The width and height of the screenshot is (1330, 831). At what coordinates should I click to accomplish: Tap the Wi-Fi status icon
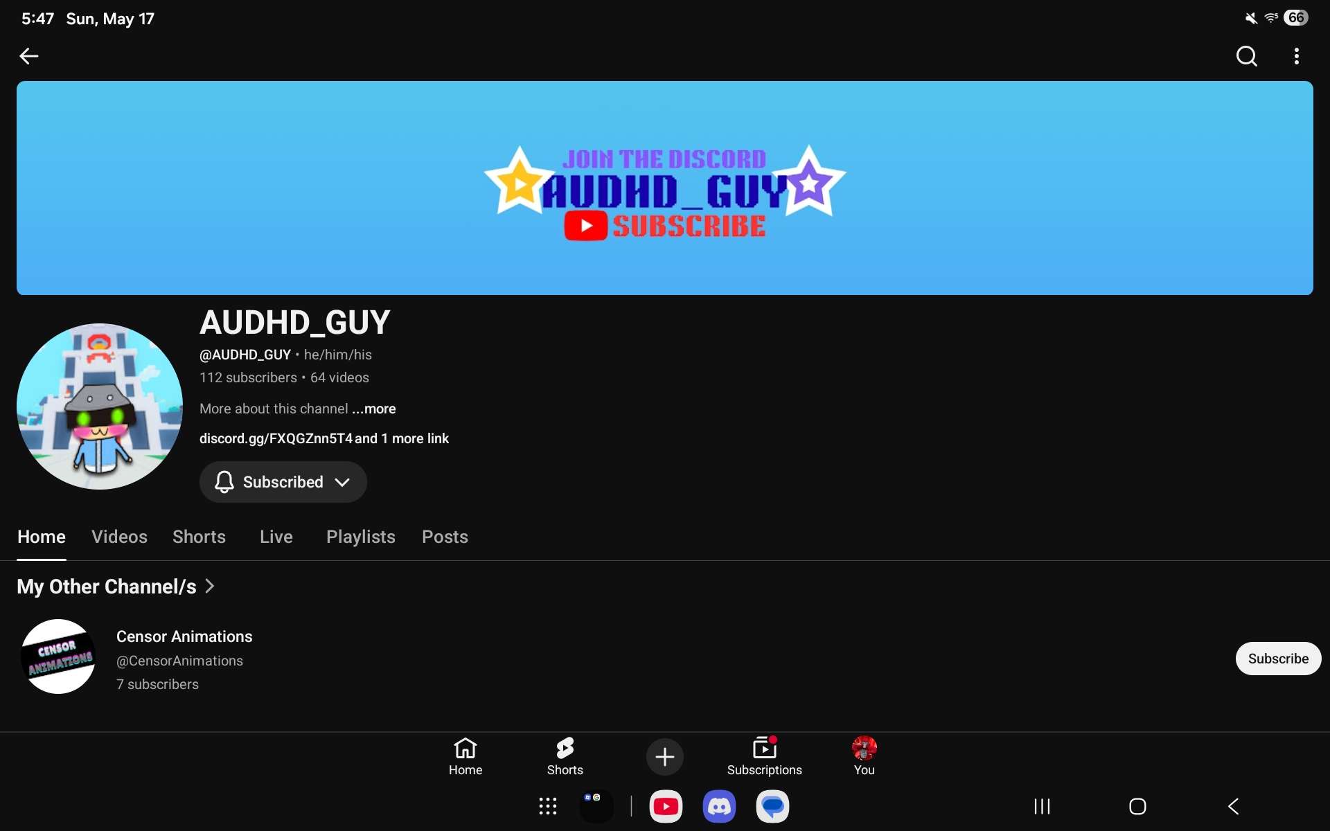click(x=1271, y=18)
